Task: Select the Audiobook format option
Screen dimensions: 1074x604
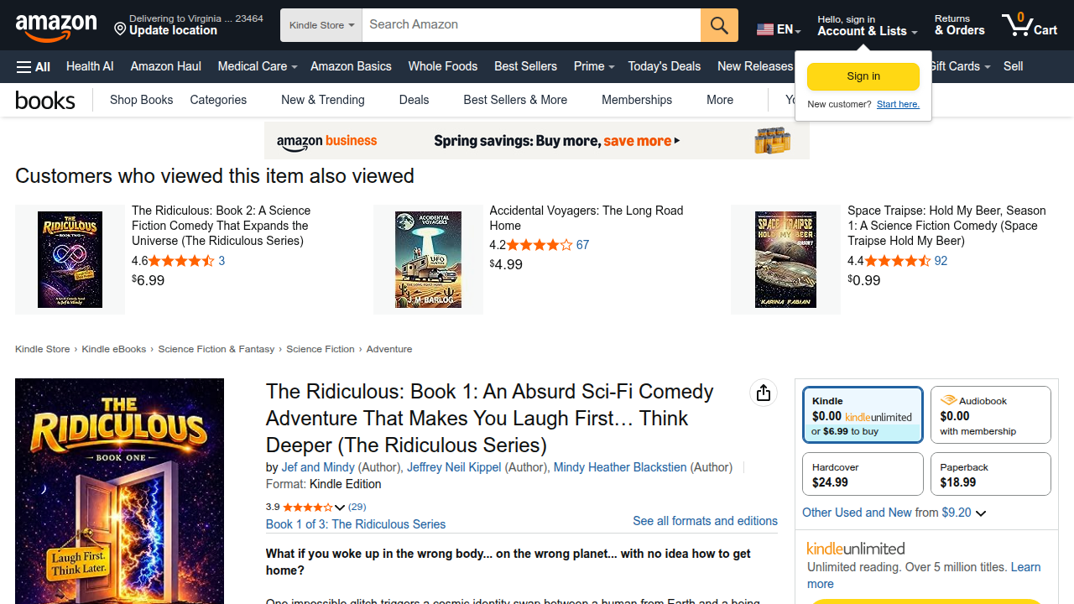Action: click(991, 414)
